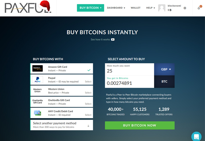The image size is (205, 141).
Task: Expand the Help menu
Action: 151,8
